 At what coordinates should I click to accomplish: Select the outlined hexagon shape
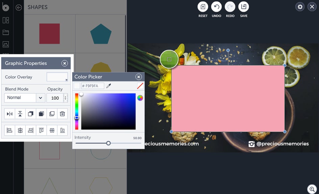click(x=101, y=186)
